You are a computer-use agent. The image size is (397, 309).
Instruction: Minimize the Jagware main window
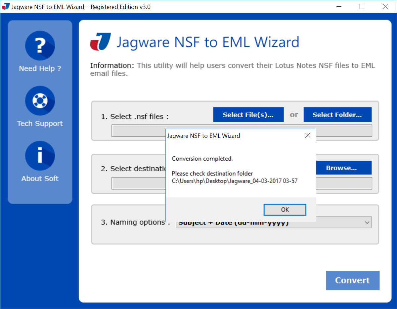[339, 6]
